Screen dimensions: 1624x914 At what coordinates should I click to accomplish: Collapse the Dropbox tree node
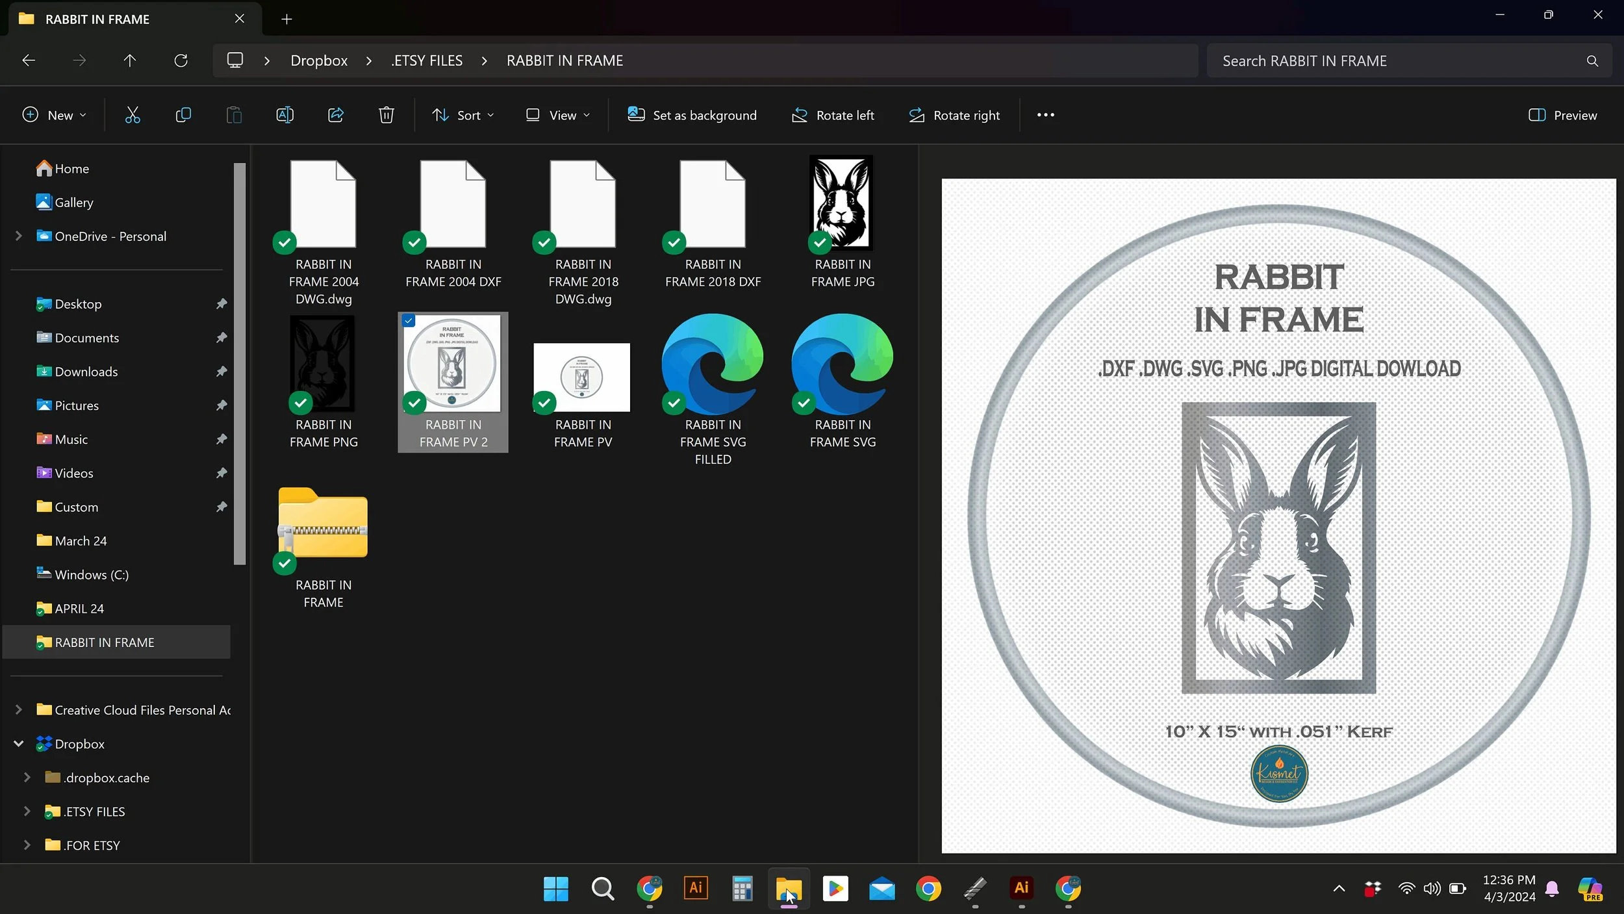(x=19, y=744)
